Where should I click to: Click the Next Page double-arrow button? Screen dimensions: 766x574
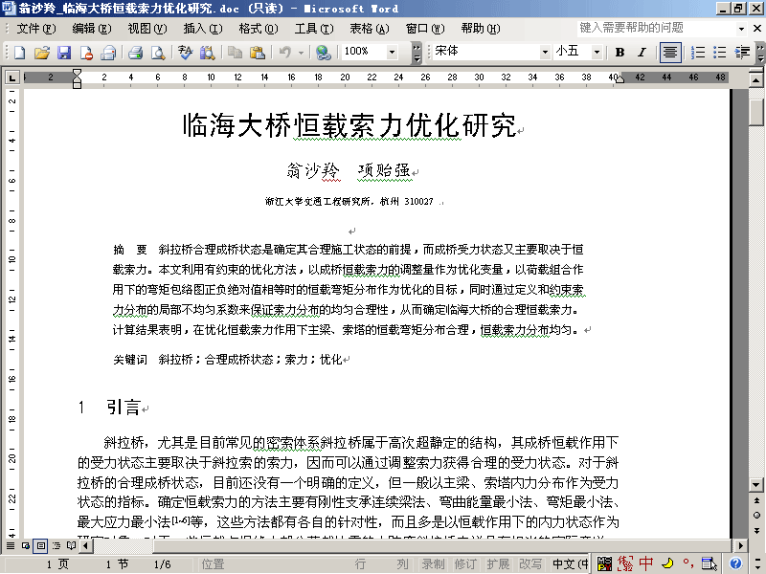pos(756,531)
